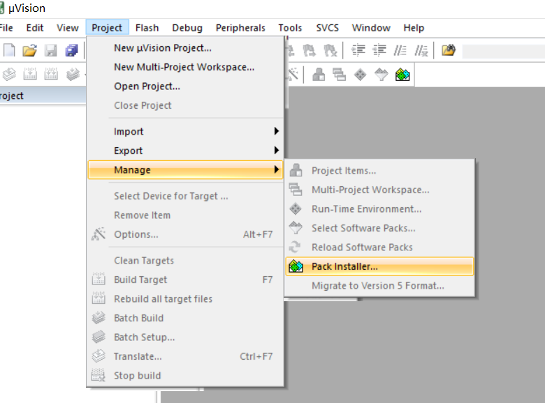Image resolution: width=545 pixels, height=403 pixels.
Task: Click Translate... menu entry
Action: pyautogui.click(x=185, y=356)
